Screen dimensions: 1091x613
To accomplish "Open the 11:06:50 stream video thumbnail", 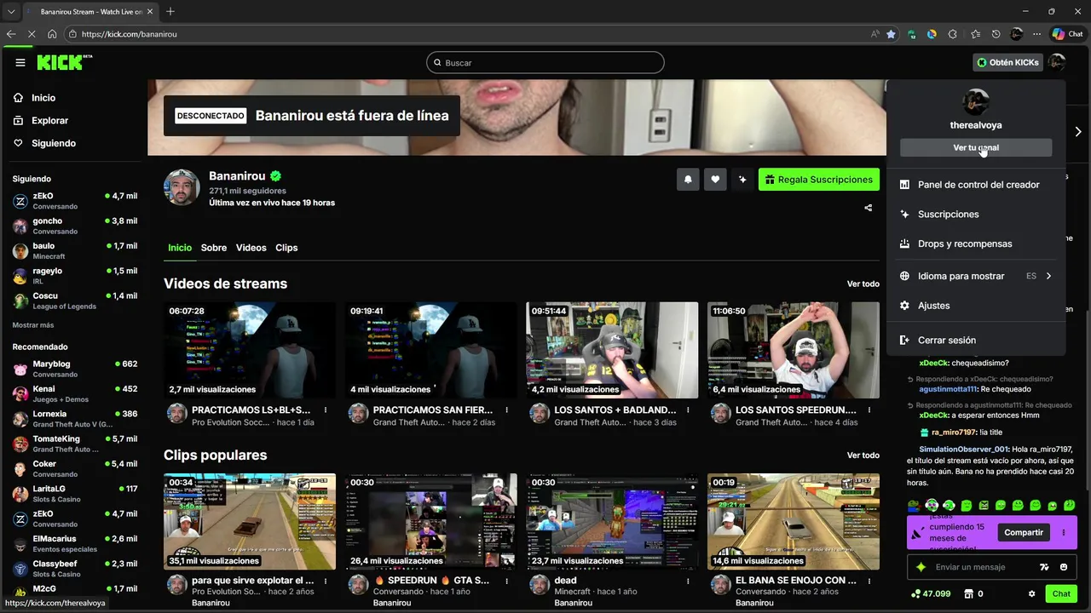I will click(794, 350).
